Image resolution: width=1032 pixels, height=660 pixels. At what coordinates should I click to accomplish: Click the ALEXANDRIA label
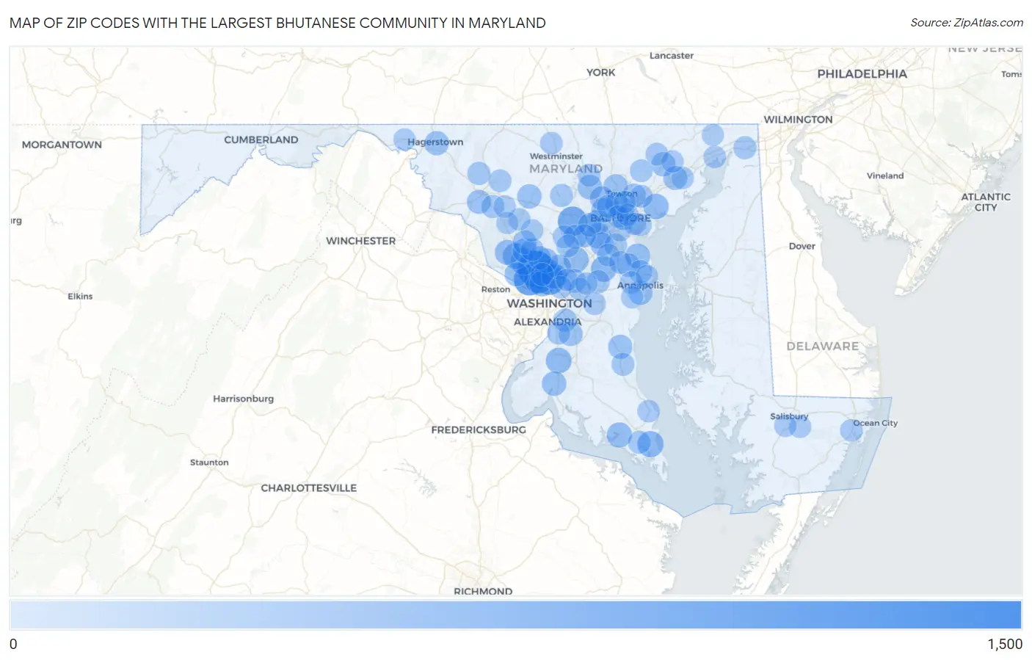[548, 322]
